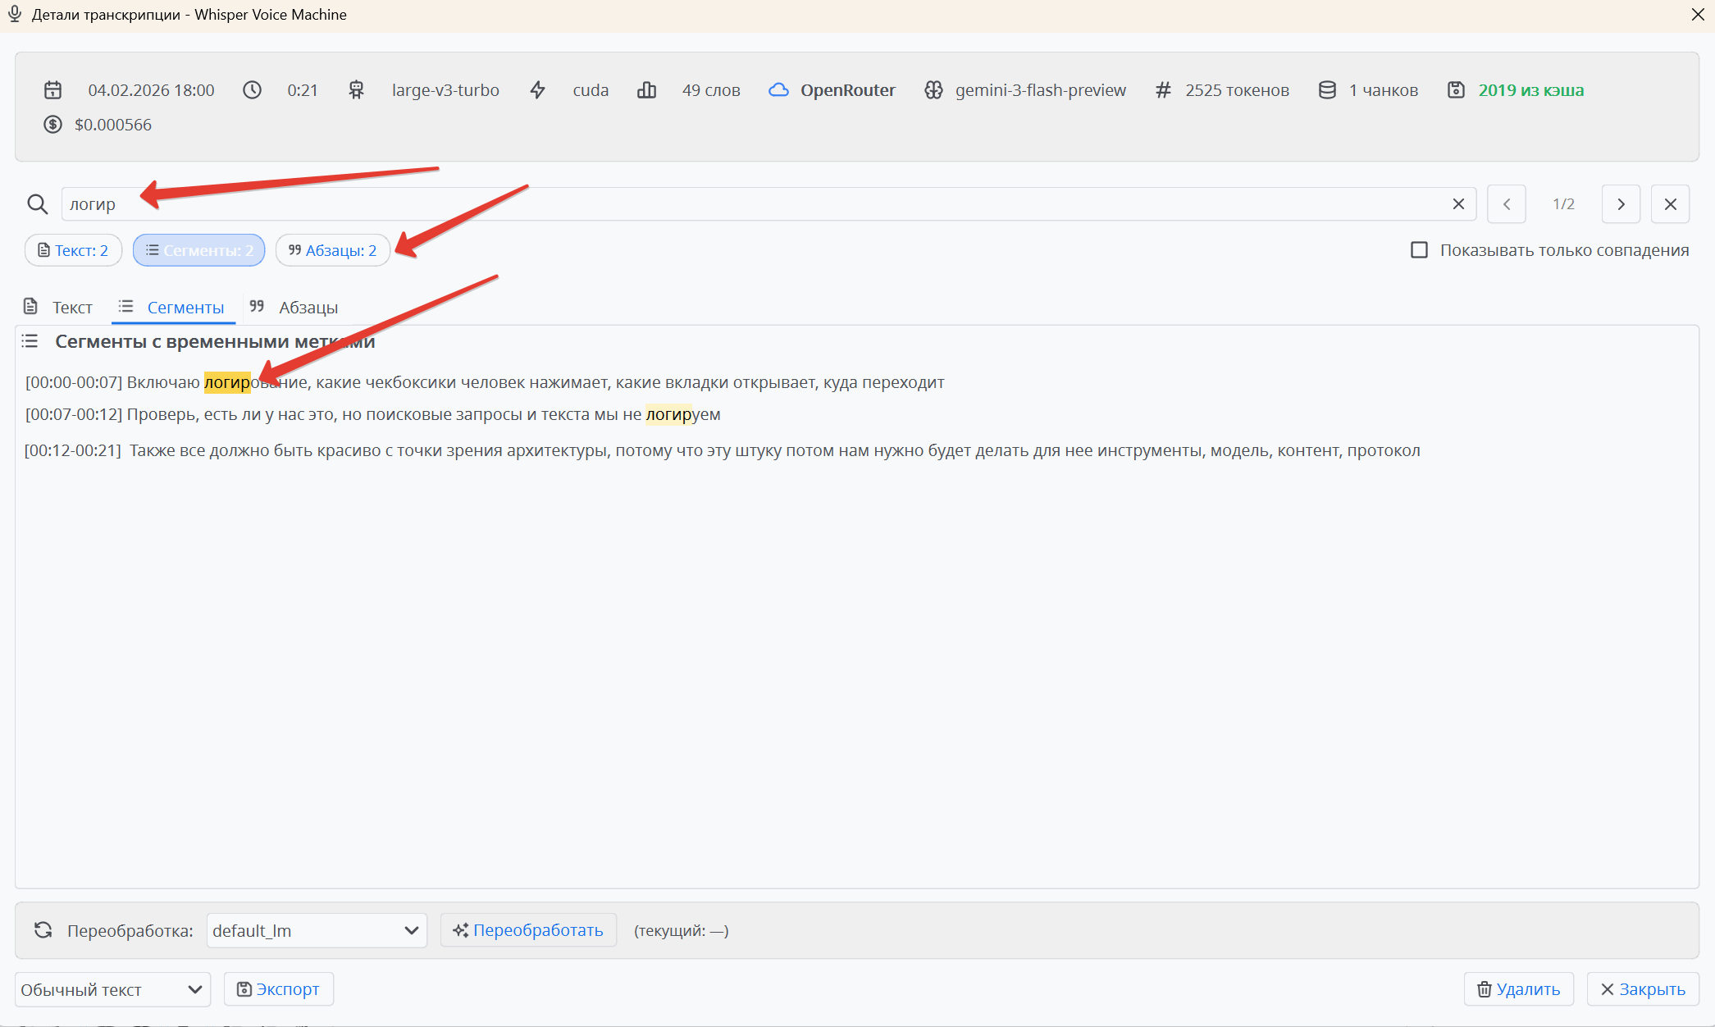Clear the search field text
Screen dimensions: 1715x1027
(x=1458, y=204)
